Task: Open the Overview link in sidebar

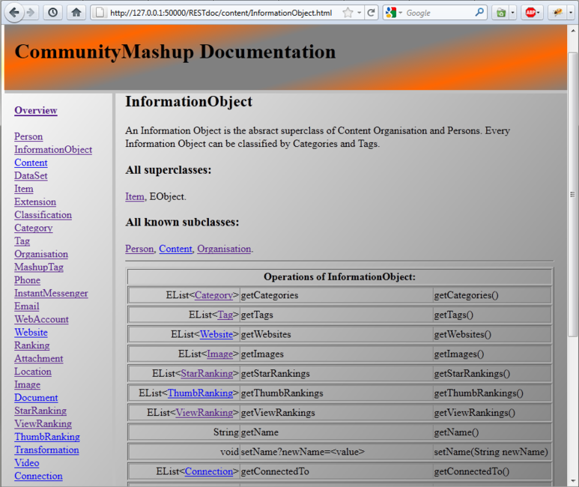Action: coord(35,110)
